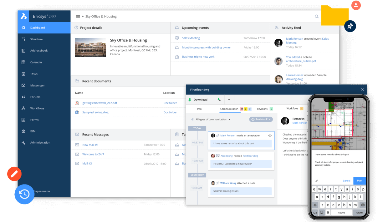Open the Revision E dropdown
The width and height of the screenshot is (383, 222).
click(x=261, y=119)
